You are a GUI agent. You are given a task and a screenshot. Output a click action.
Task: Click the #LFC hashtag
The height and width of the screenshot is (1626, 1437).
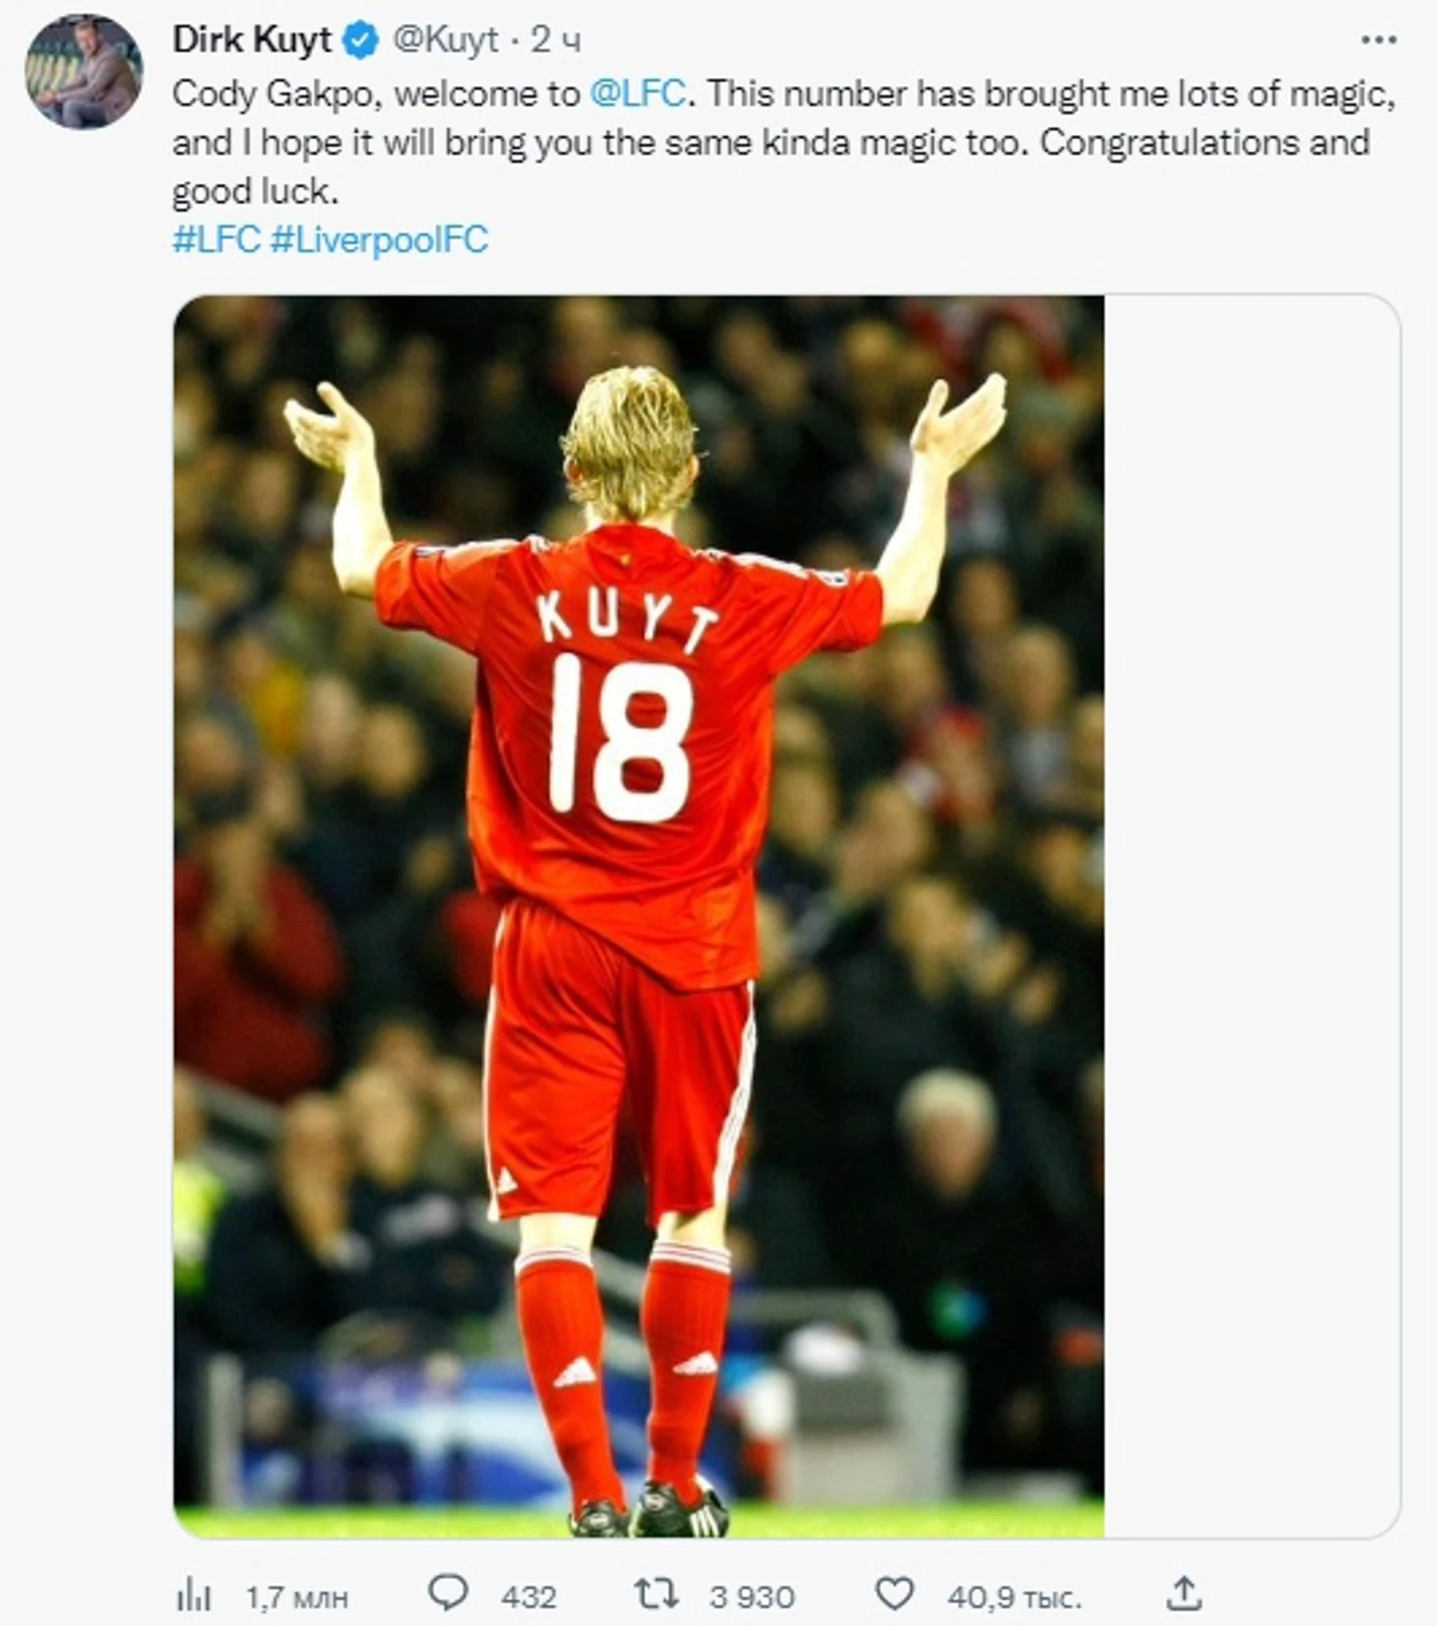pos(216,240)
